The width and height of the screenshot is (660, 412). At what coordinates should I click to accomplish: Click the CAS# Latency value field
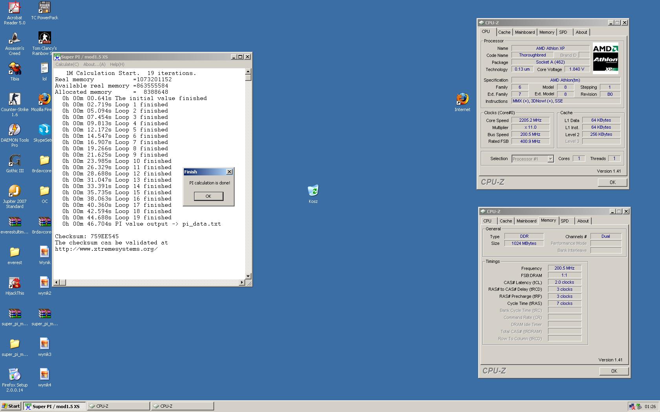565,283
